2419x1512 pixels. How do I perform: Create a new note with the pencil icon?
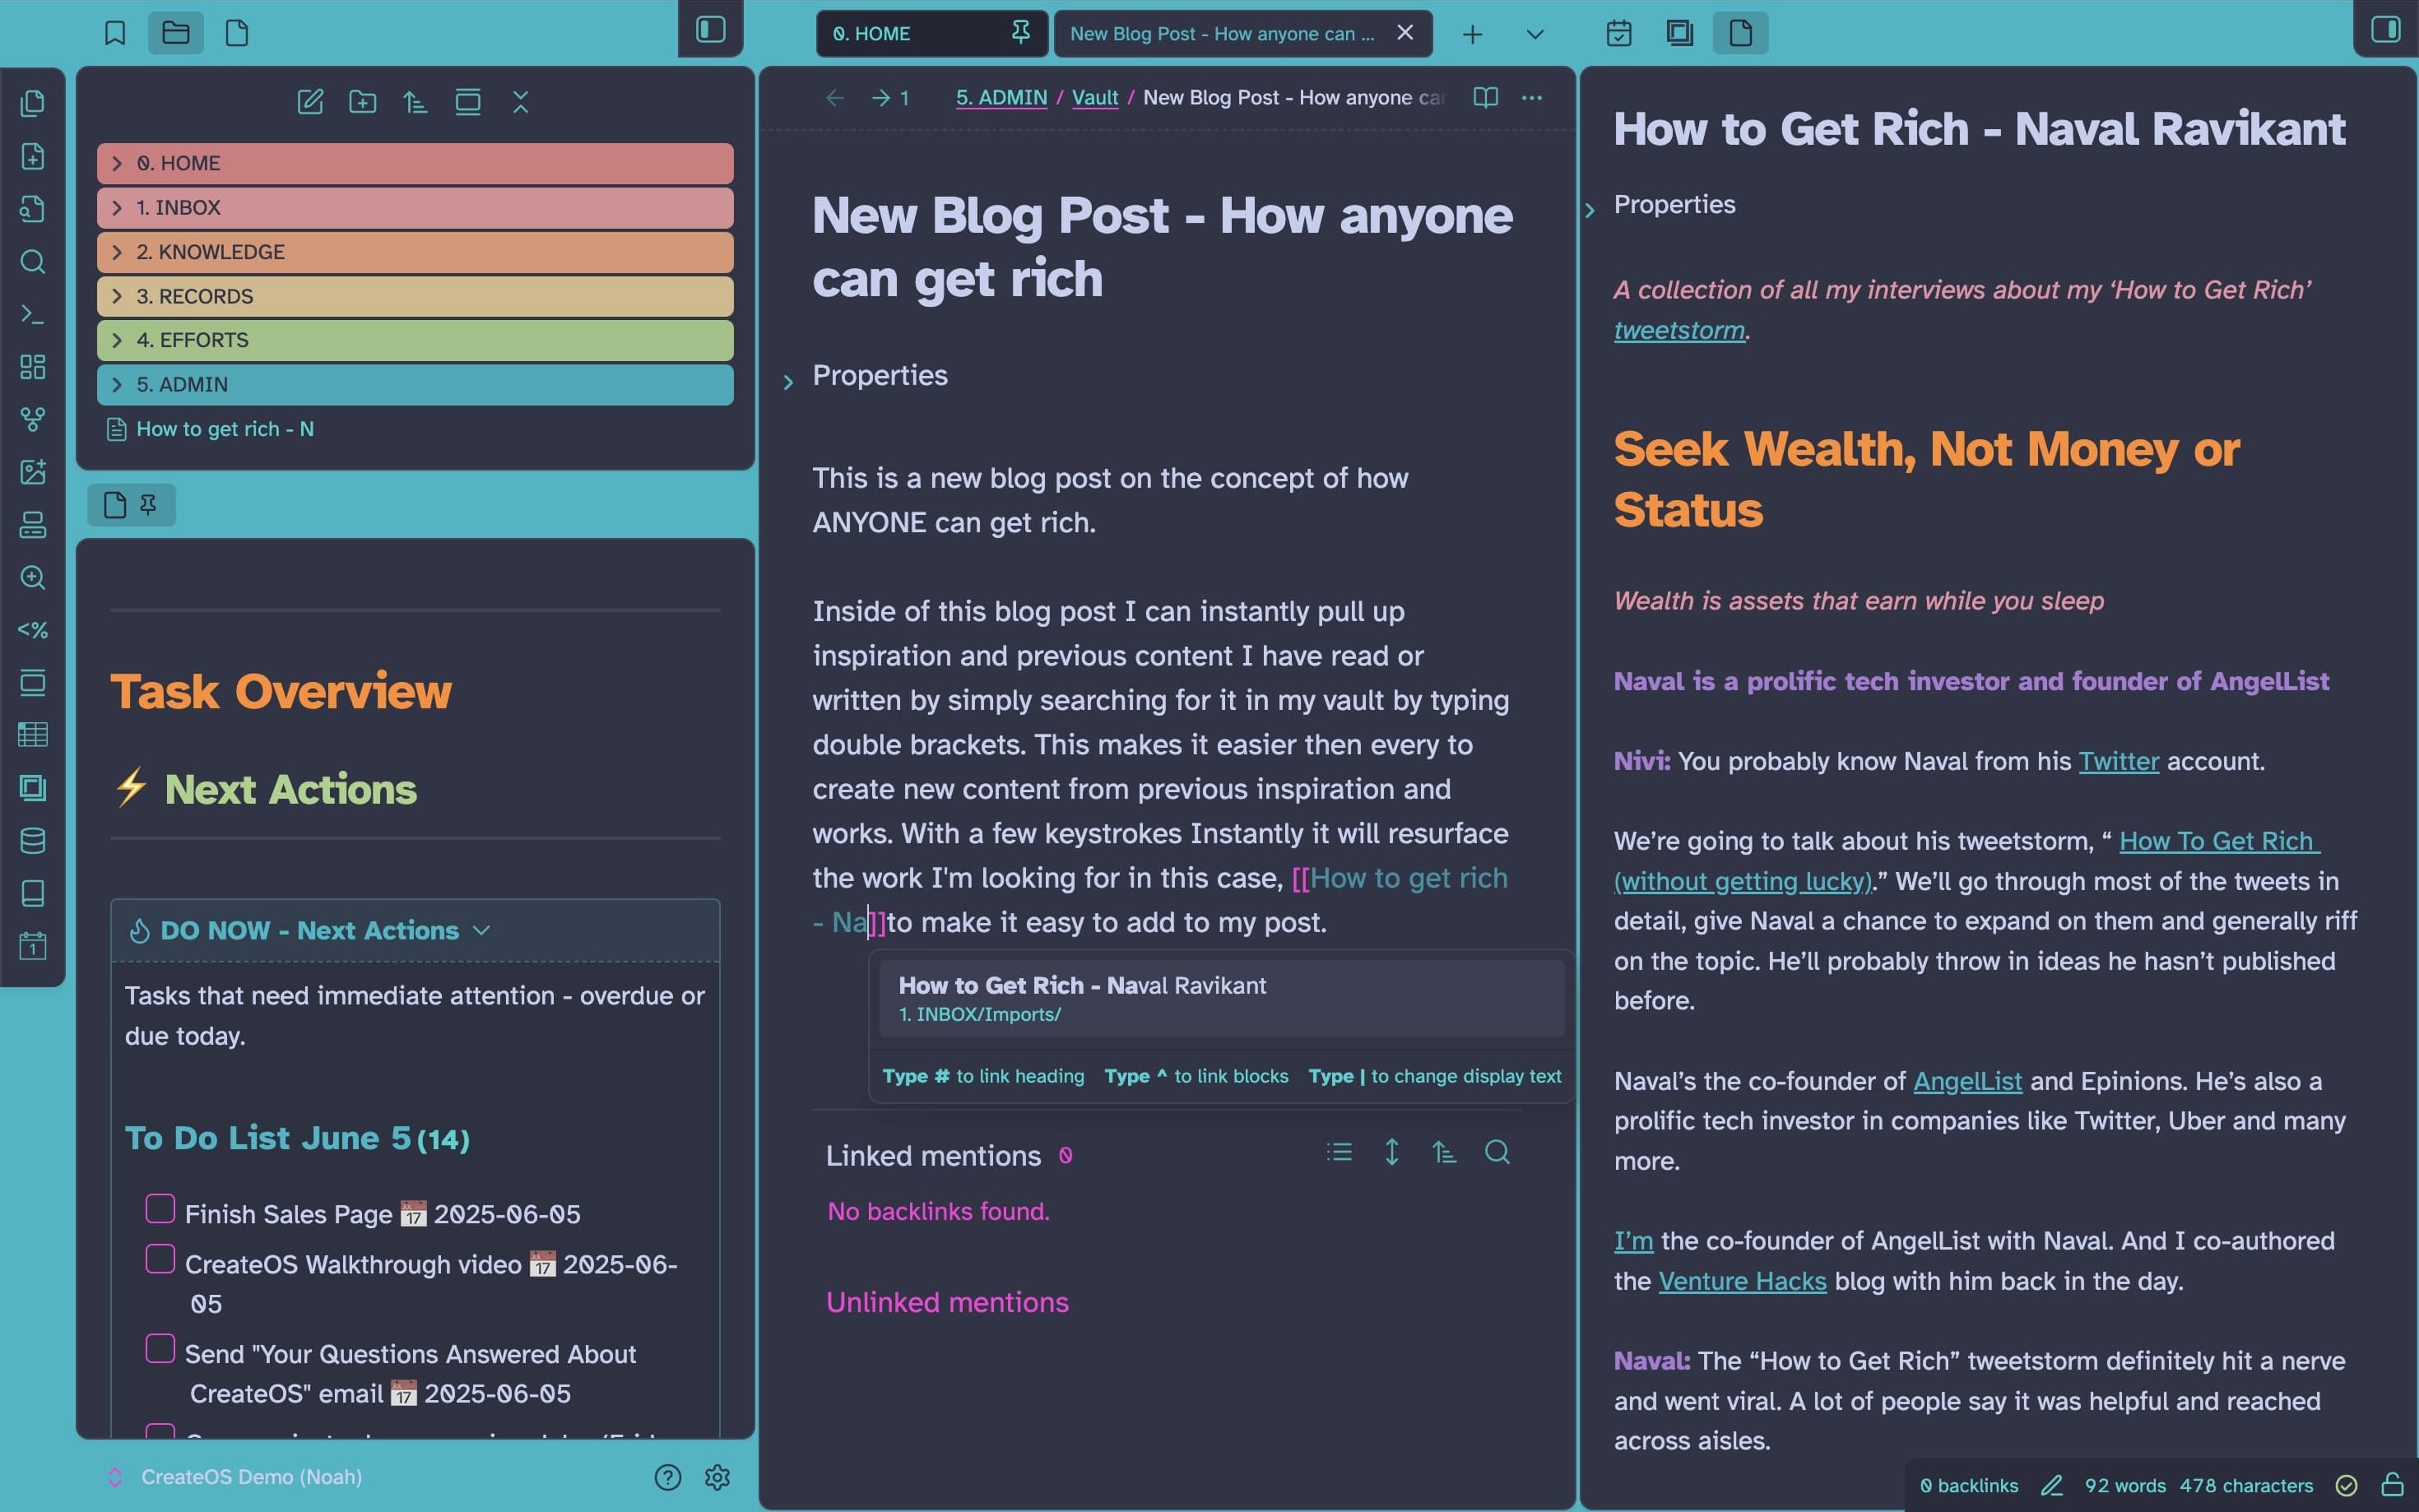coord(310,101)
